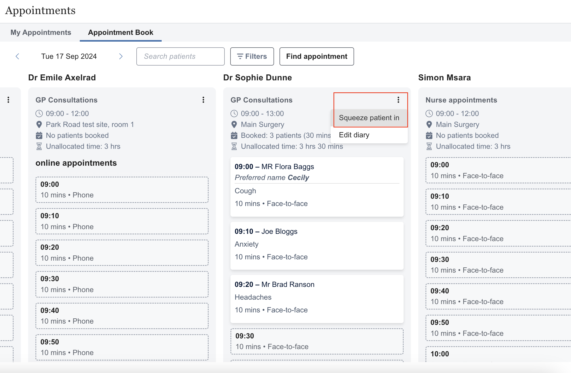
Task: Click hourglass icon in Dr Axelrad's unallocated time
Action: point(39,146)
